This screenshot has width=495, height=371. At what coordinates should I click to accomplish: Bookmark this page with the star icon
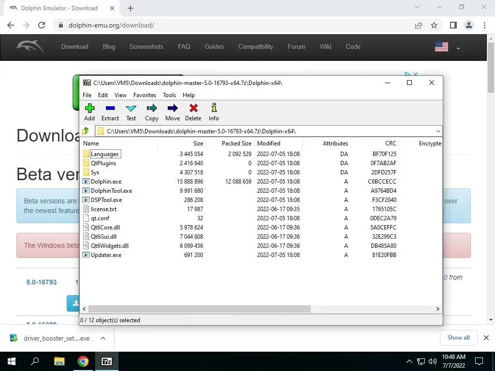[x=434, y=25]
